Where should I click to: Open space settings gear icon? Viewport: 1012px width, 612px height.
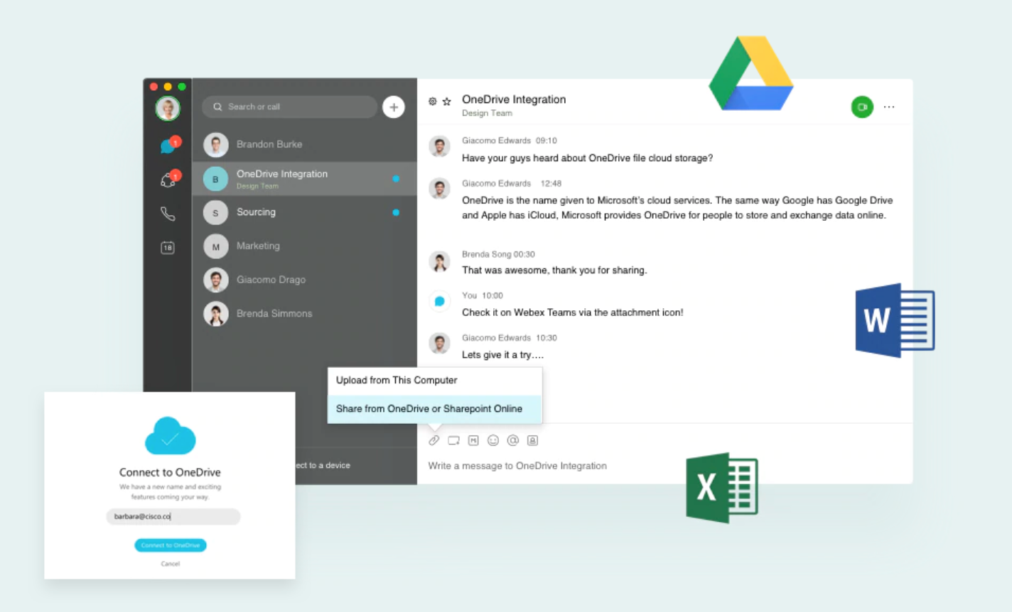(432, 102)
